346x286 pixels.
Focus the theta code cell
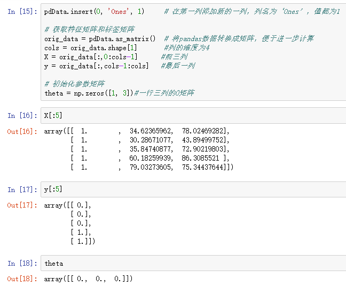coord(192,263)
